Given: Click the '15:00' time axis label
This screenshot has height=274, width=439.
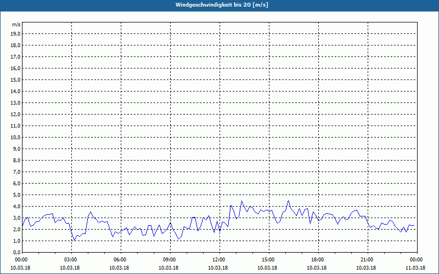Looking at the screenshot, I should point(269,260).
